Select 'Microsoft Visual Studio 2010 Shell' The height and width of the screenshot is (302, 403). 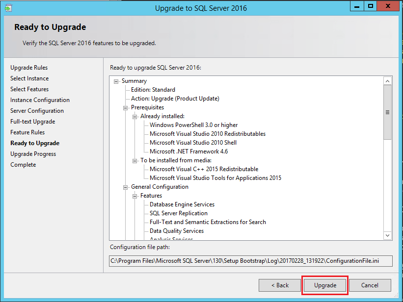(x=193, y=143)
